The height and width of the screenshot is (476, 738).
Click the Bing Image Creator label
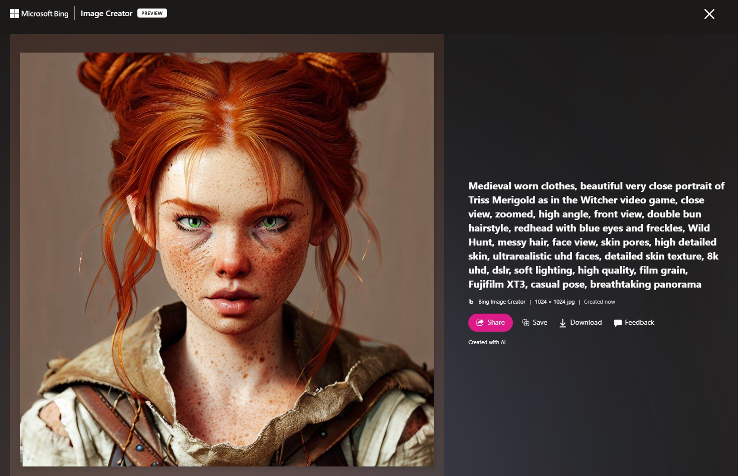[x=502, y=302]
